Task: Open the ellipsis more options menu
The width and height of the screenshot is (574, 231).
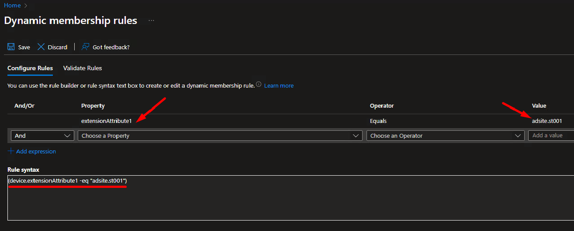Action: coord(151,20)
